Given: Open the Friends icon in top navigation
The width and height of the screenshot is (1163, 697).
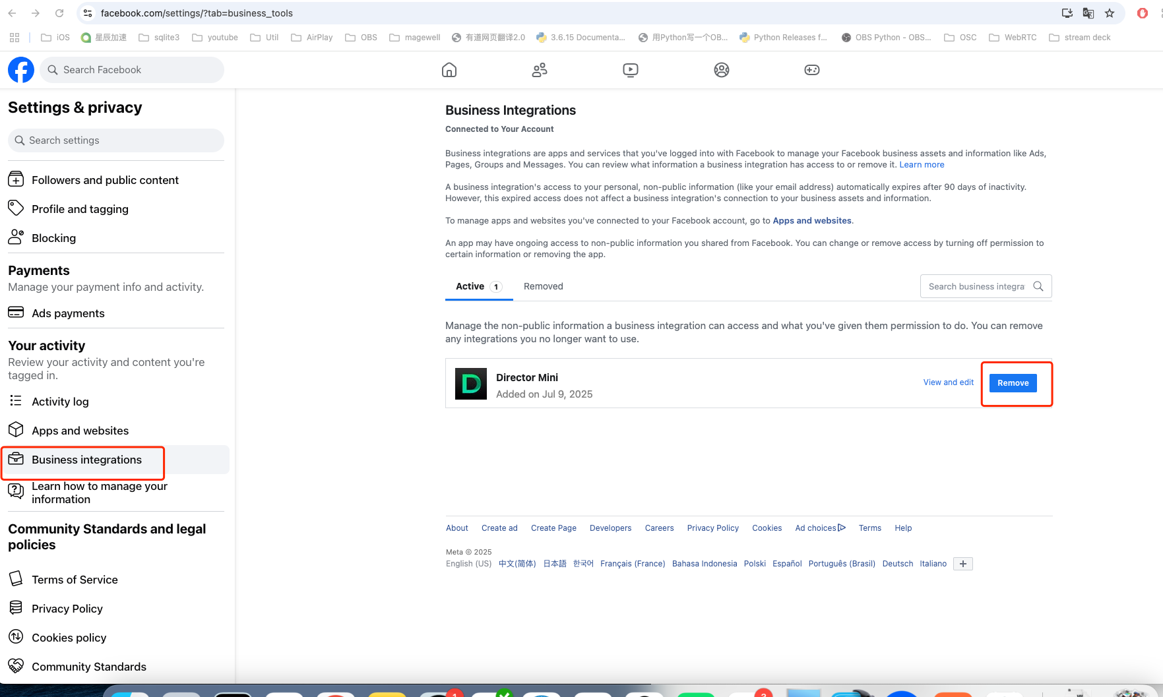Looking at the screenshot, I should pos(540,70).
